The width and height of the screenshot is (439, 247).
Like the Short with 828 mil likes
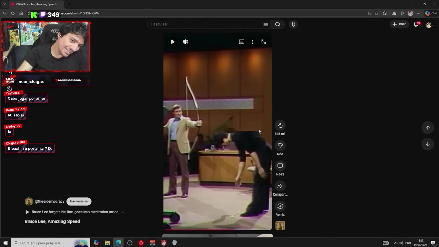click(280, 125)
